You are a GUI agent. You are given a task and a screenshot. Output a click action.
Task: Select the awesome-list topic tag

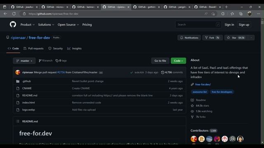[200, 92]
